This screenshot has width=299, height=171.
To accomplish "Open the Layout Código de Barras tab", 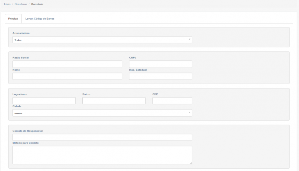I will [x=40, y=19].
